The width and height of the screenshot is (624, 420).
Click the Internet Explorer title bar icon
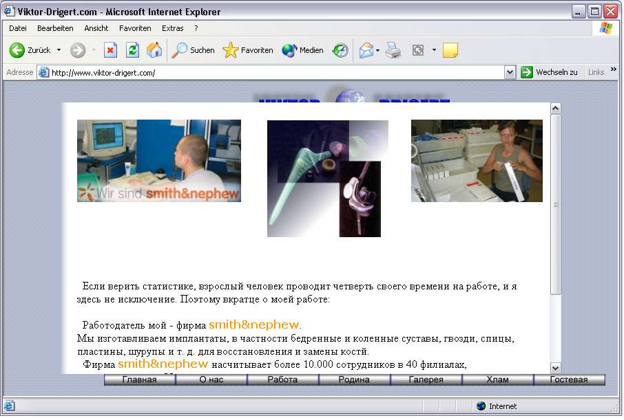[10, 12]
